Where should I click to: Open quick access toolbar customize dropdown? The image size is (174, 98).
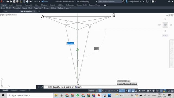(x=40, y=1)
